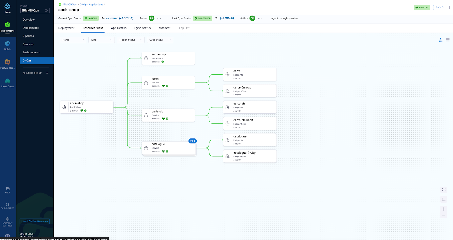The width and height of the screenshot is (453, 240).
Task: Open Feature Flags module icon
Action: pyautogui.click(x=8, y=62)
